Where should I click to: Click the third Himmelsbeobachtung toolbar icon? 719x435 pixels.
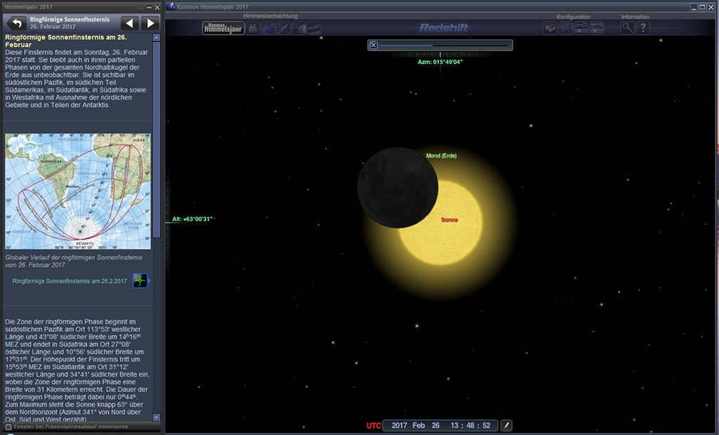pos(284,28)
